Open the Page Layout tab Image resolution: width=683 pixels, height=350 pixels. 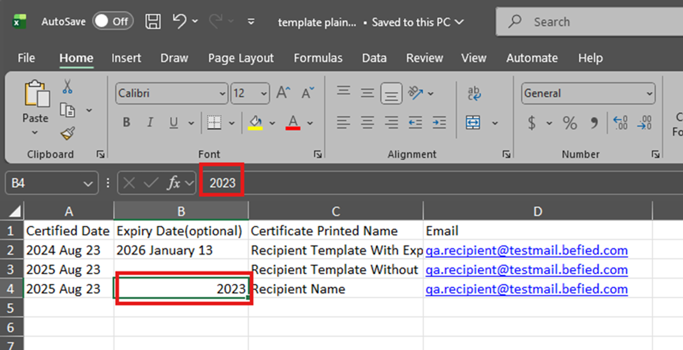[241, 58]
